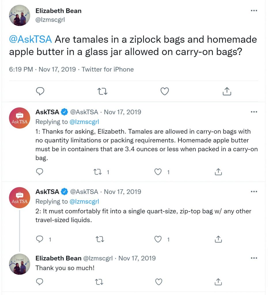Open the AskTSA avatar on second reply
The image size is (268, 295).
20,198
